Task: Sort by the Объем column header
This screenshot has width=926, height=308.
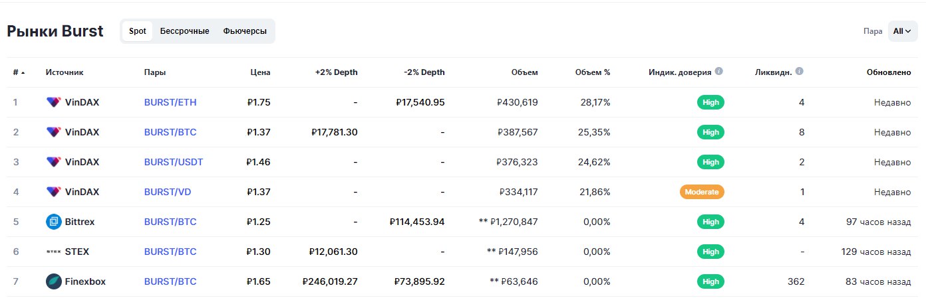Action: click(525, 72)
